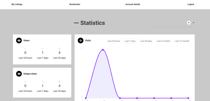Screen dimensions: 210x101
Task: Click bar icon above Unique views Last 7 days
Action: 43,82
